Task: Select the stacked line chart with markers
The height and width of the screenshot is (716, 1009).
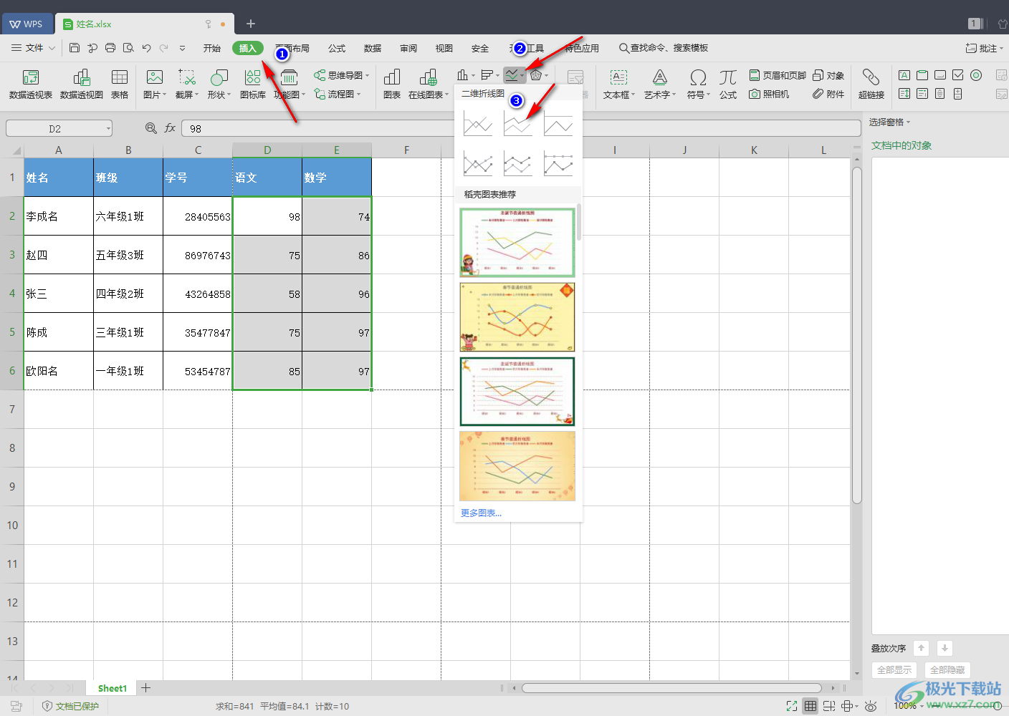Action: click(518, 163)
